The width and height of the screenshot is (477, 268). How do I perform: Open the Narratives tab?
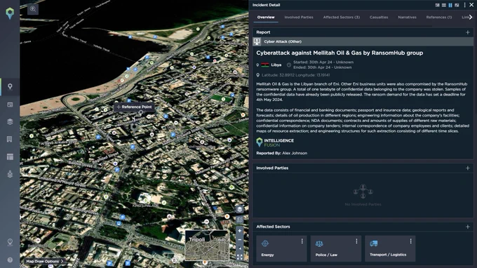407,18
